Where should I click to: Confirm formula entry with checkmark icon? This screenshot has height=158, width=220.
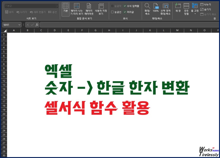tap(32, 25)
